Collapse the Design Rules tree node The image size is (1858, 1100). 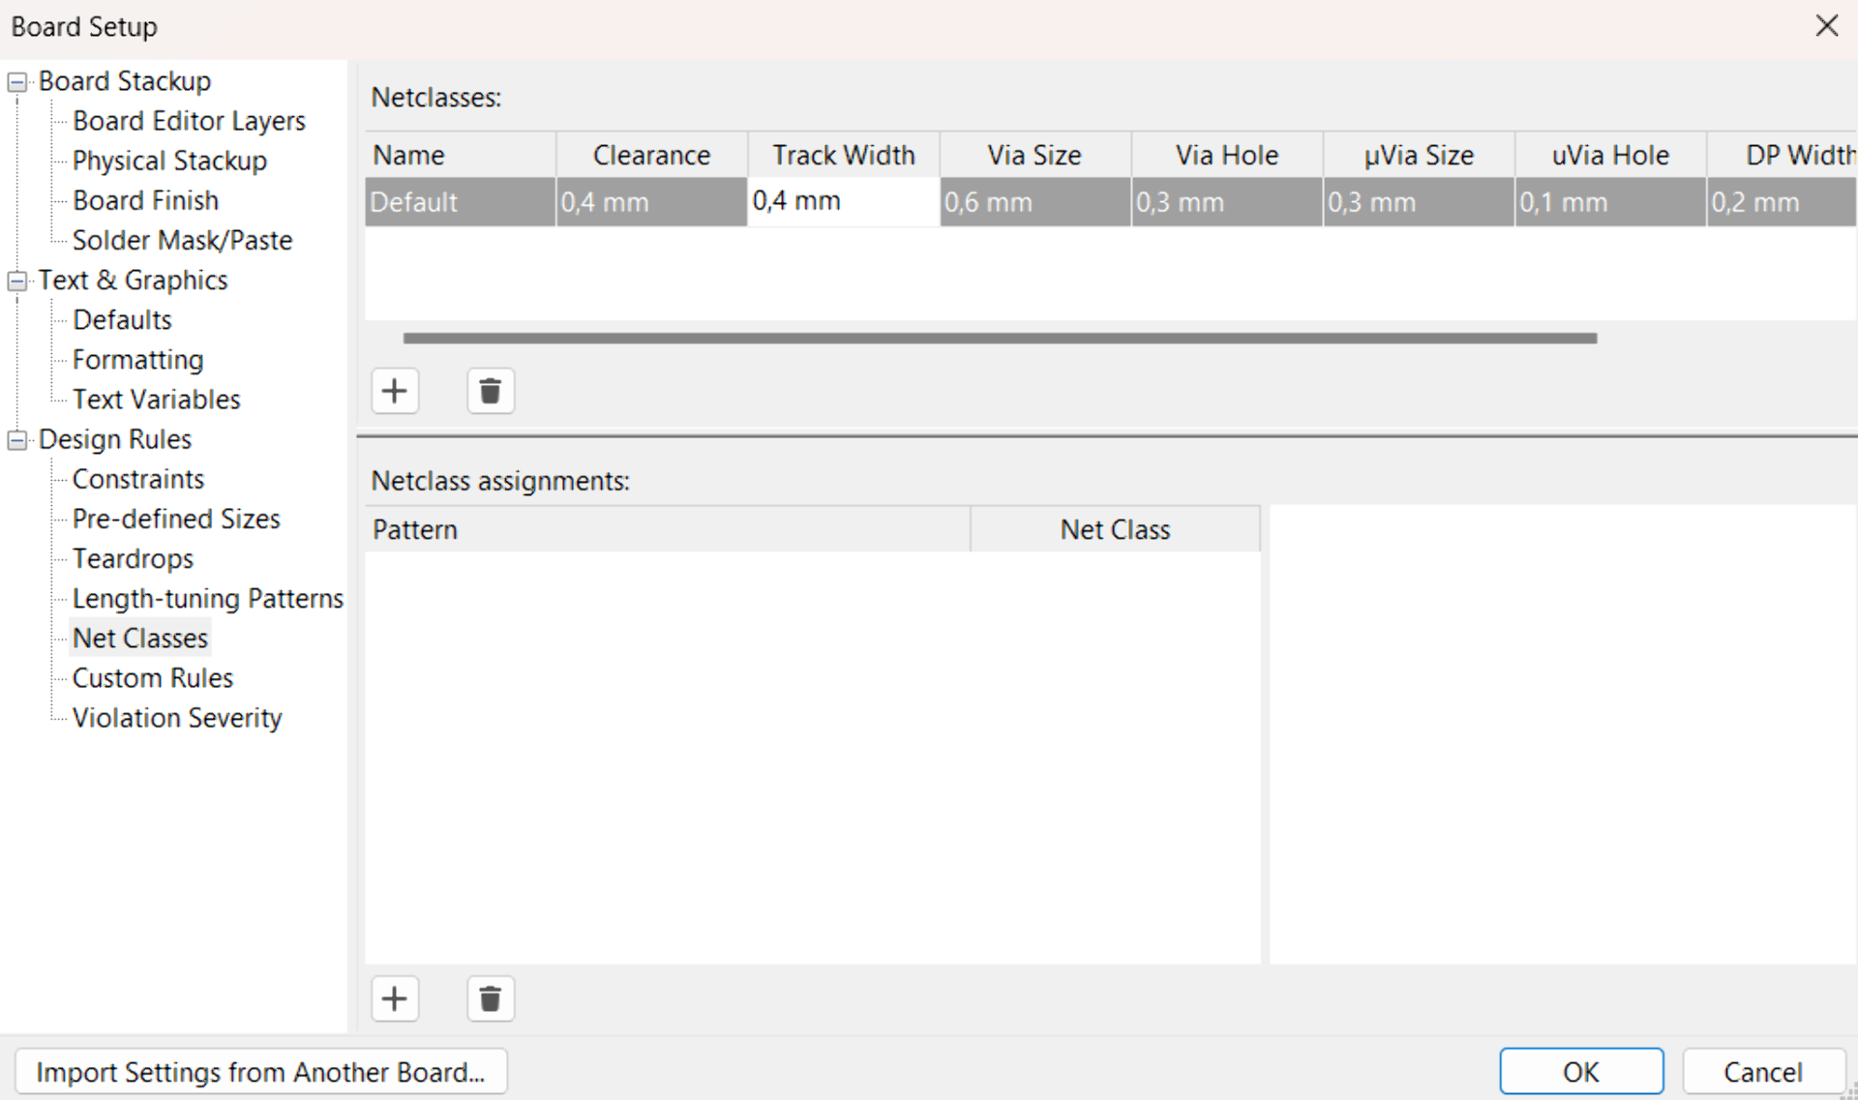pyautogui.click(x=17, y=441)
